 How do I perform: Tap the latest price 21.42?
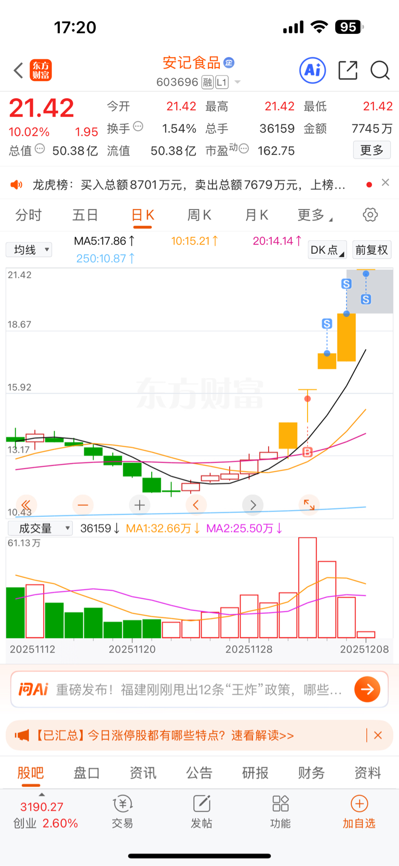[42, 108]
